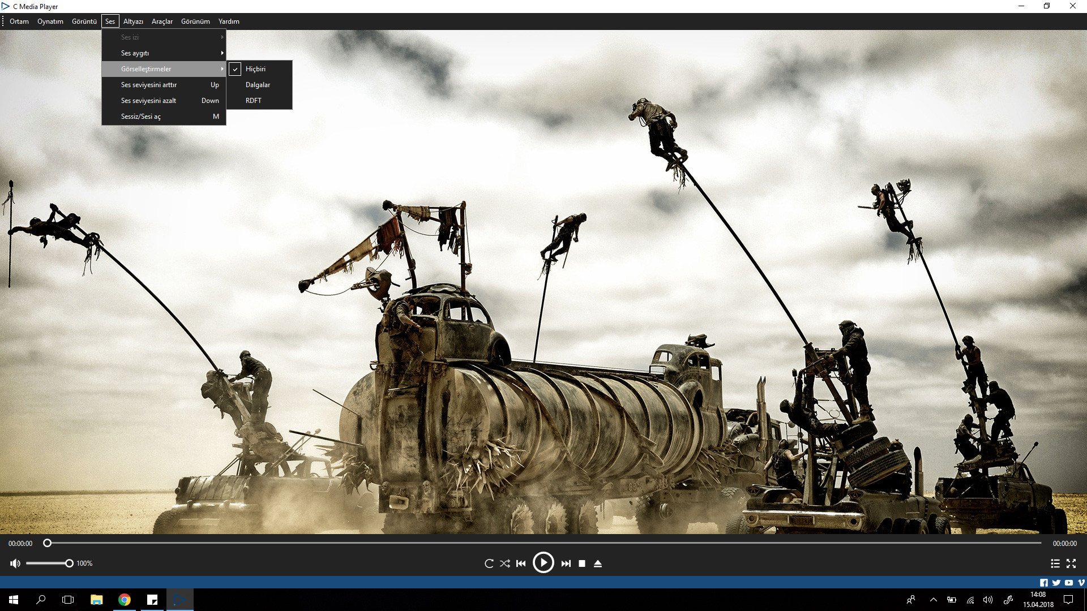Open the Ortam menu

point(19,21)
